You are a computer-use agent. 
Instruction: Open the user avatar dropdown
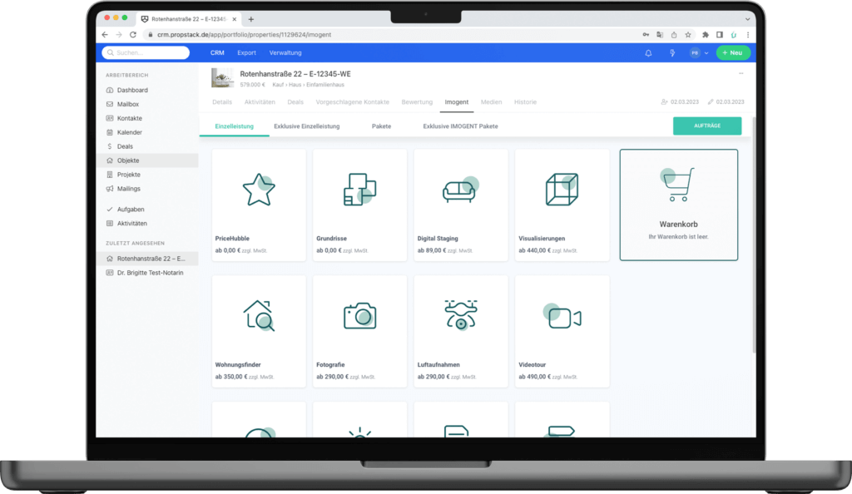(x=699, y=53)
